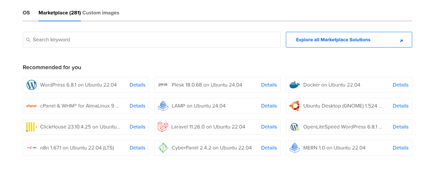View Details for CyberPanel 2.4.2
The image size is (428, 178).
pos(269,148)
